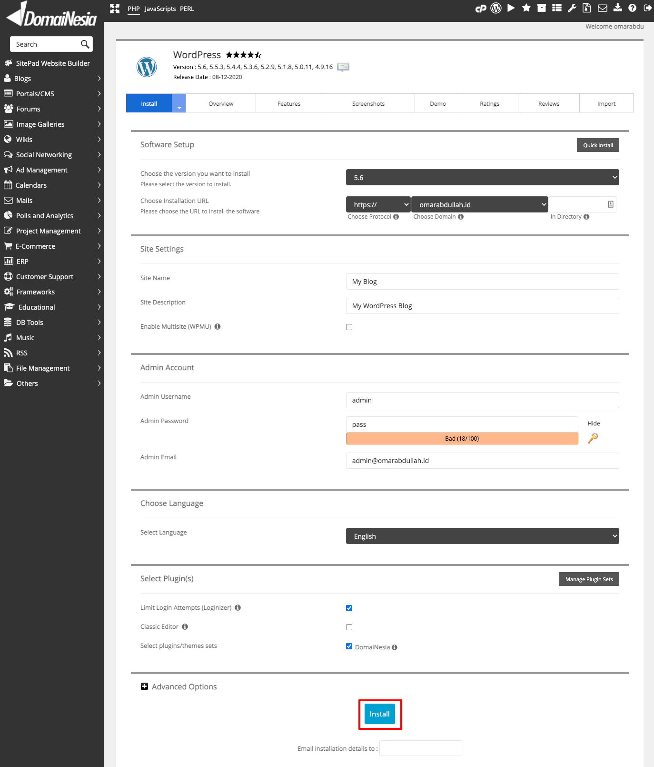Check the Classic Editor plugin box
Screen dimensions: 654x767
coord(349,627)
